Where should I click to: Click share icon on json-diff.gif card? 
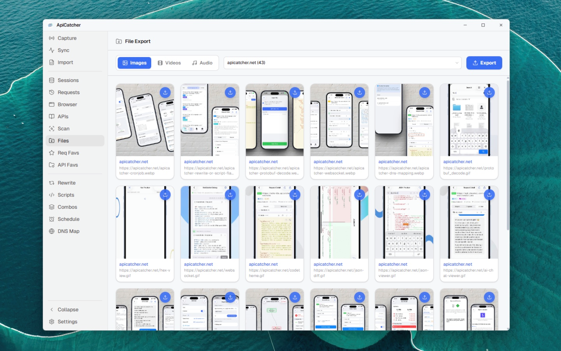(360, 195)
